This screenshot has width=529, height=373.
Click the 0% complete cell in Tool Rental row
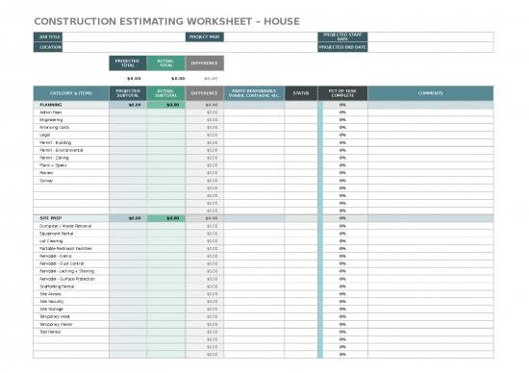(342, 332)
